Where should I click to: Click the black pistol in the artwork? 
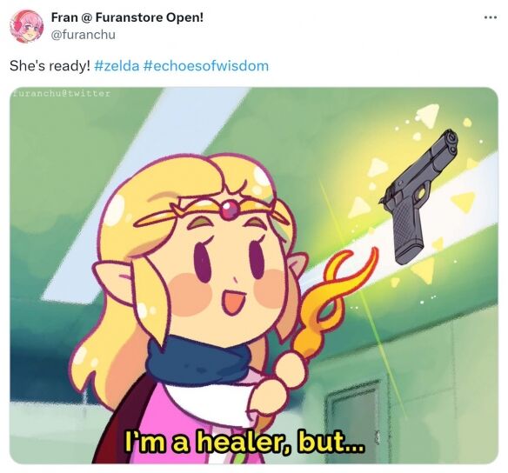tap(419, 197)
